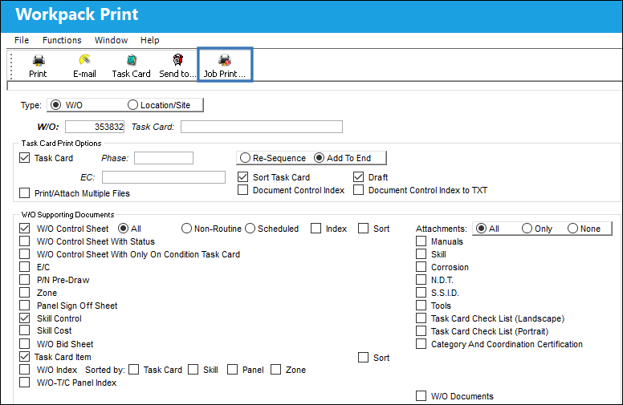This screenshot has height=405, width=623.
Task: Click the Phase input field
Action: 164,158
